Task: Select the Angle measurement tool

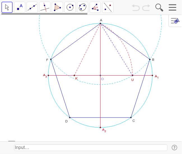Action: pos(95,7)
